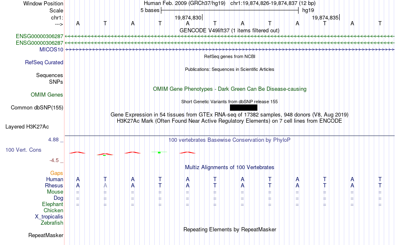
Task: Select the Elephant species row label
Action: coord(52,204)
